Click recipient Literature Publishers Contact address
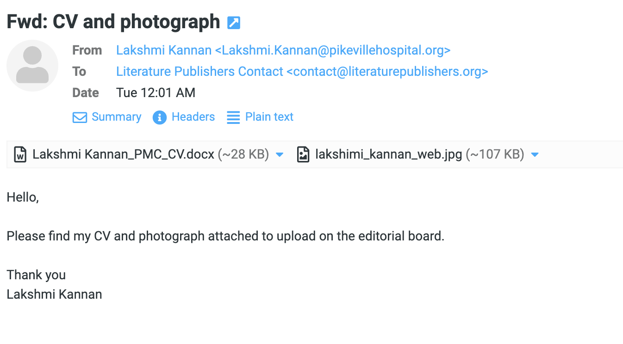Viewport: 623px width, 344px height. pyautogui.click(x=302, y=72)
